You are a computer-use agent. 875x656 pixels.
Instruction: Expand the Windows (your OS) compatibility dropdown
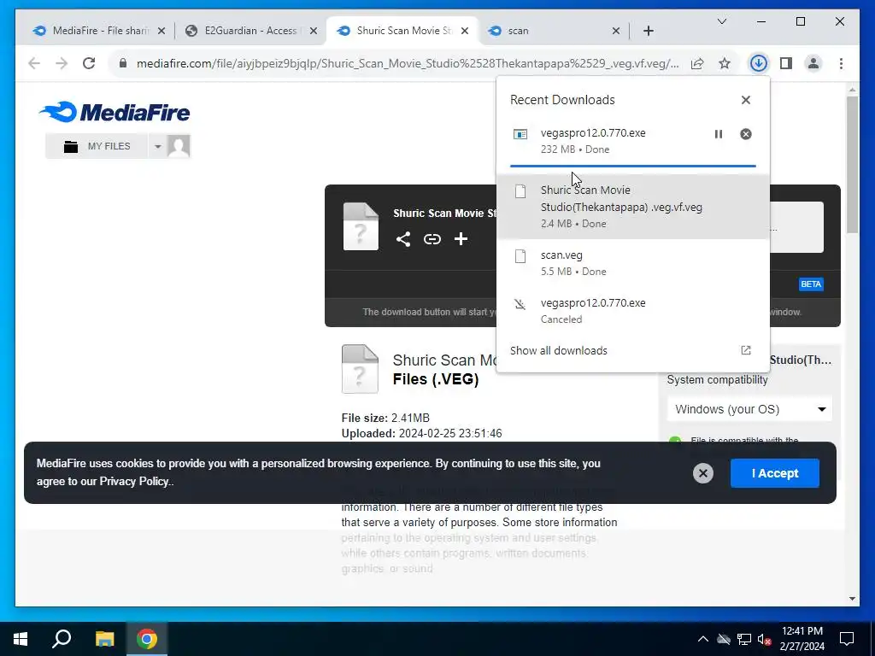pos(749,409)
